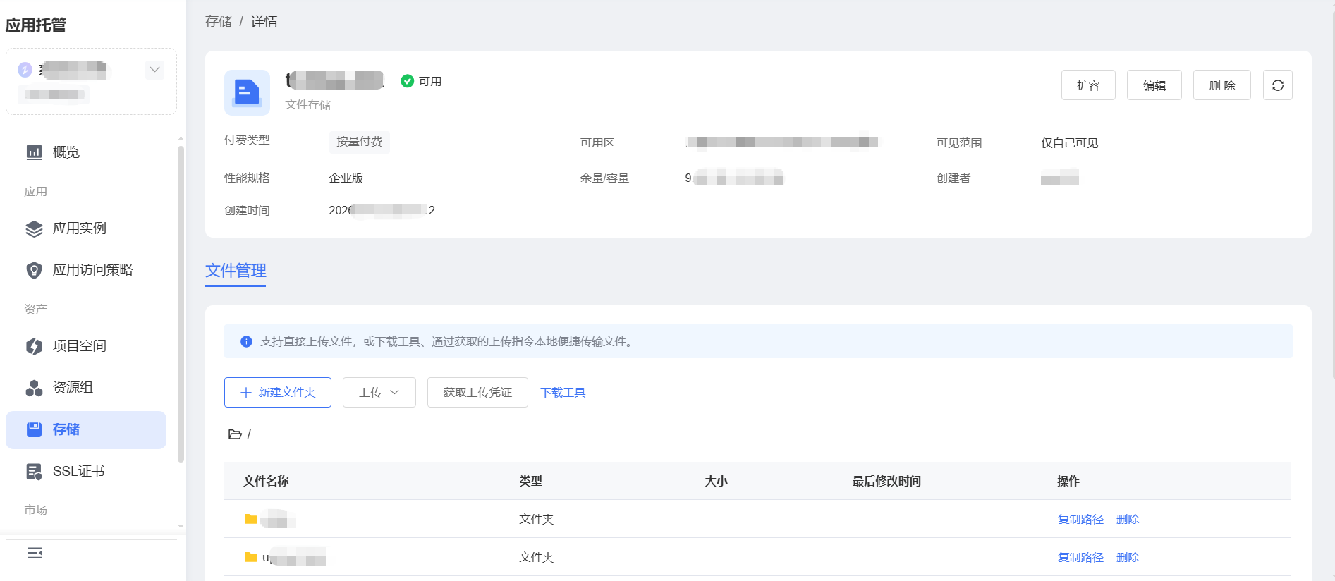
Task: Click the Project Space icon
Action: [34, 346]
